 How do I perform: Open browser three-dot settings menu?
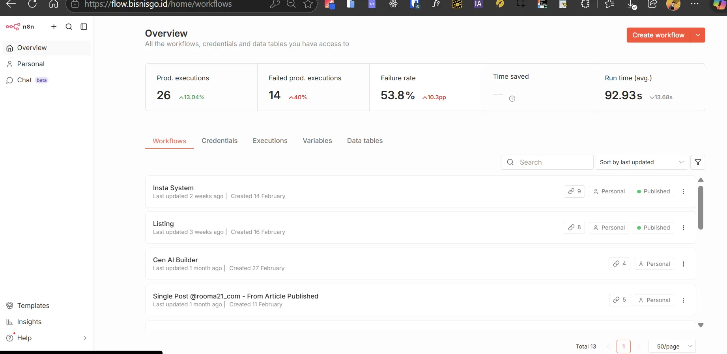(x=695, y=4)
